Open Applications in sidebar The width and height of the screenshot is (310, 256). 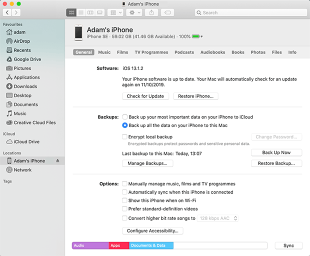click(32, 77)
